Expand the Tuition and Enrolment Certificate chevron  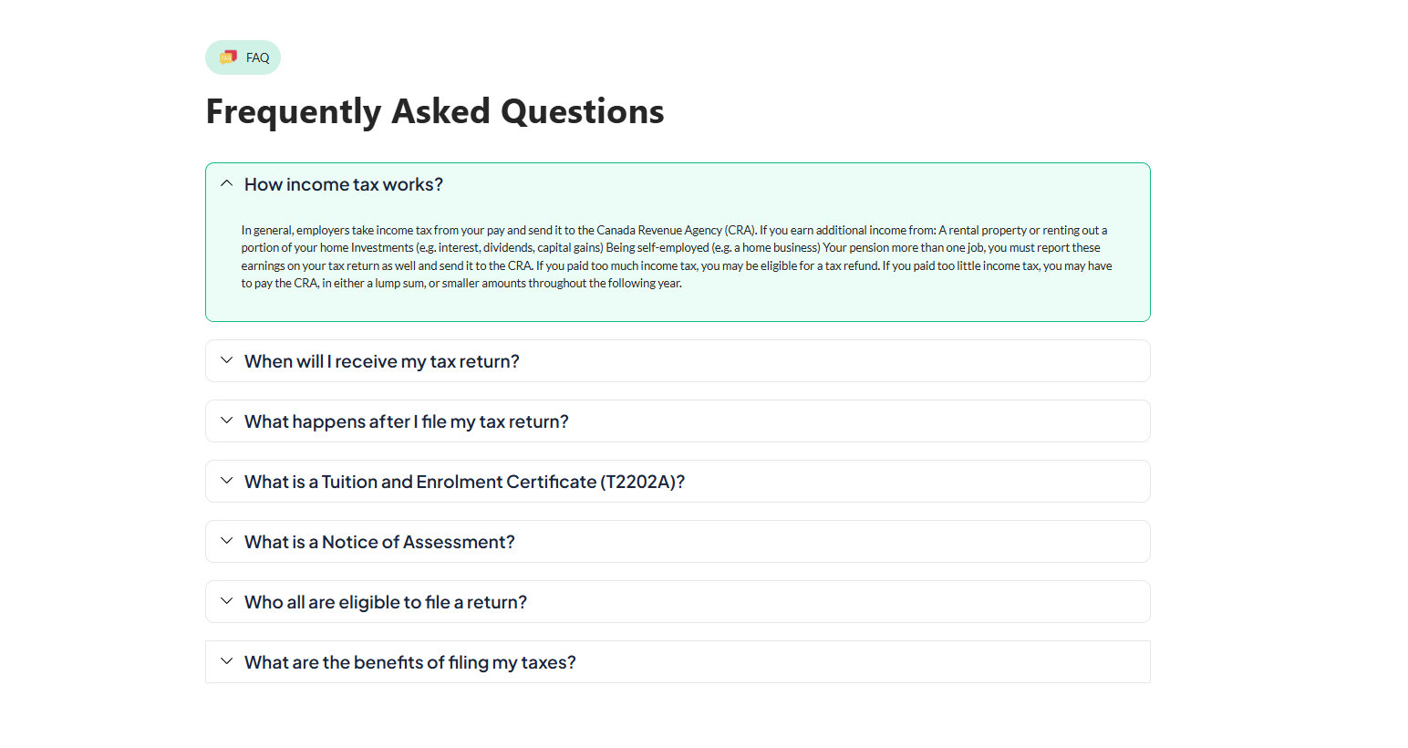click(x=227, y=481)
